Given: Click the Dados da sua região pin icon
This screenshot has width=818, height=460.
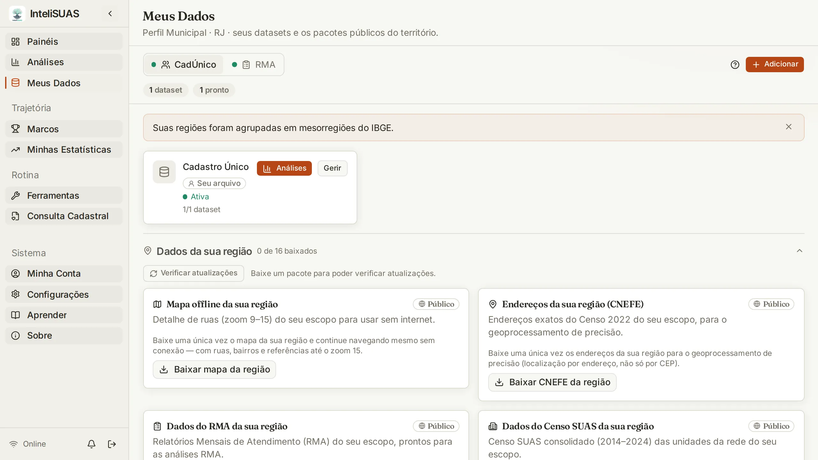Looking at the screenshot, I should point(148,251).
